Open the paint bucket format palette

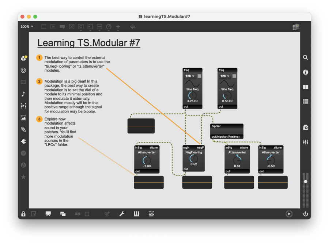coord(133,27)
